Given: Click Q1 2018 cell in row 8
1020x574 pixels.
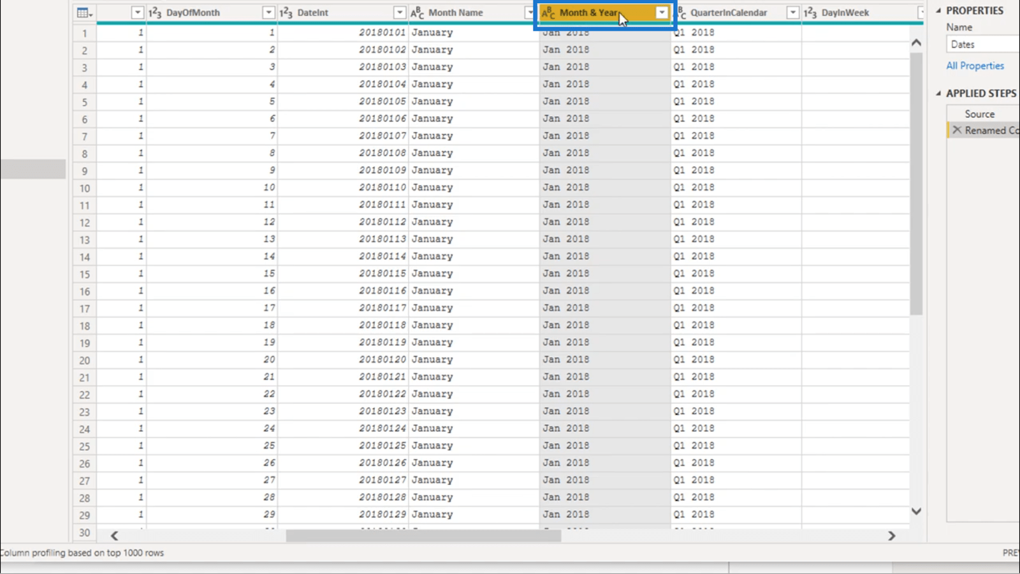Looking at the screenshot, I should tap(736, 152).
